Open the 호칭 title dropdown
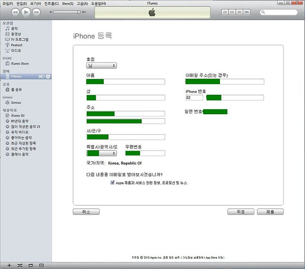This screenshot has width=305, height=269. (x=101, y=66)
